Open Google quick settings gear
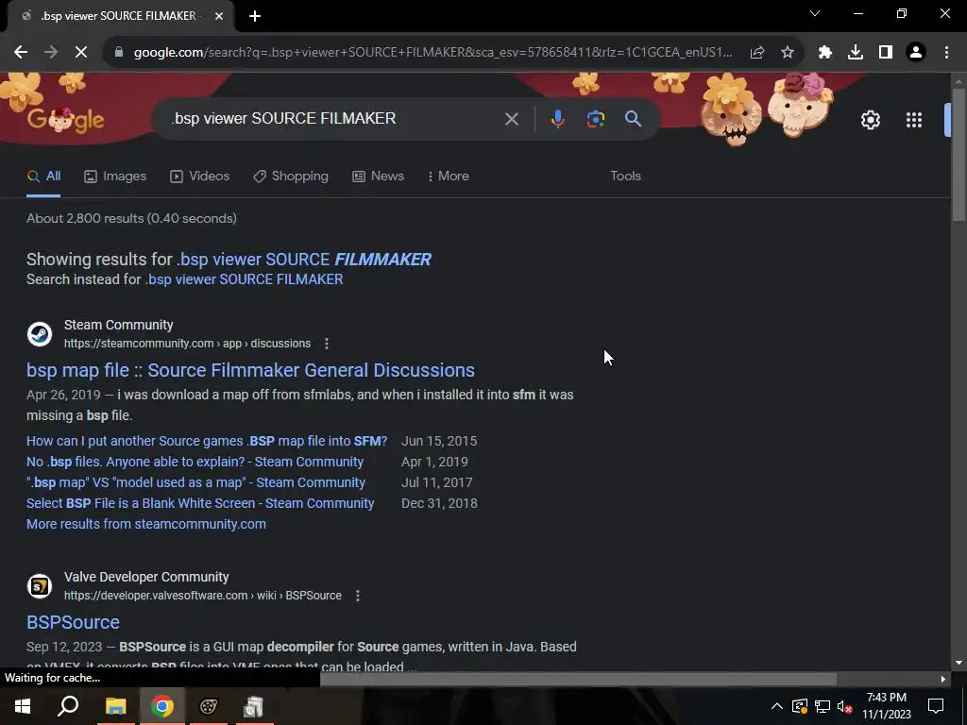This screenshot has height=725, width=967. 870,120
